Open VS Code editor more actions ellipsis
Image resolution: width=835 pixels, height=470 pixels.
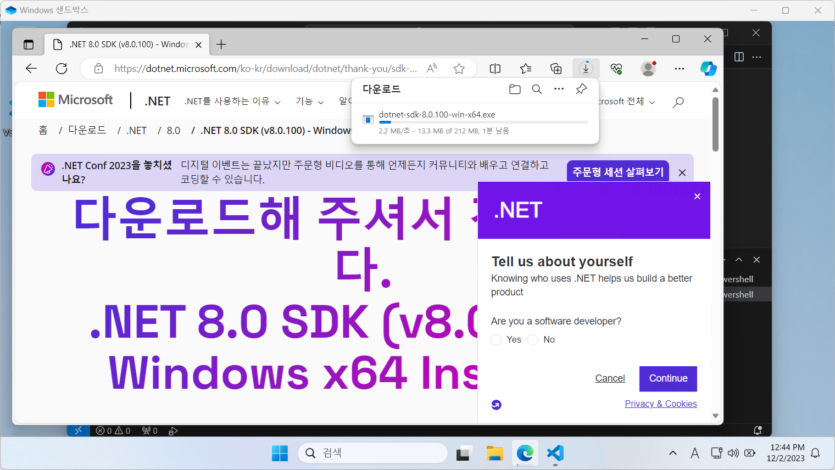click(x=757, y=57)
